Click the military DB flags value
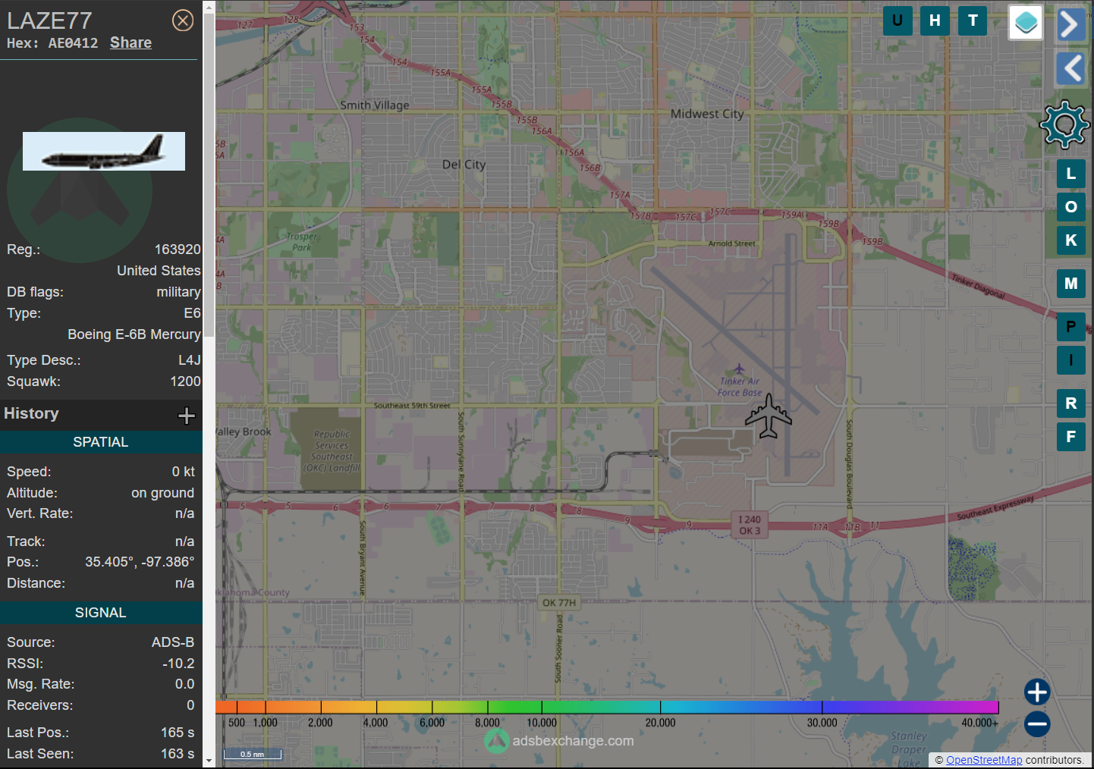The width and height of the screenshot is (1094, 769). coord(178,292)
